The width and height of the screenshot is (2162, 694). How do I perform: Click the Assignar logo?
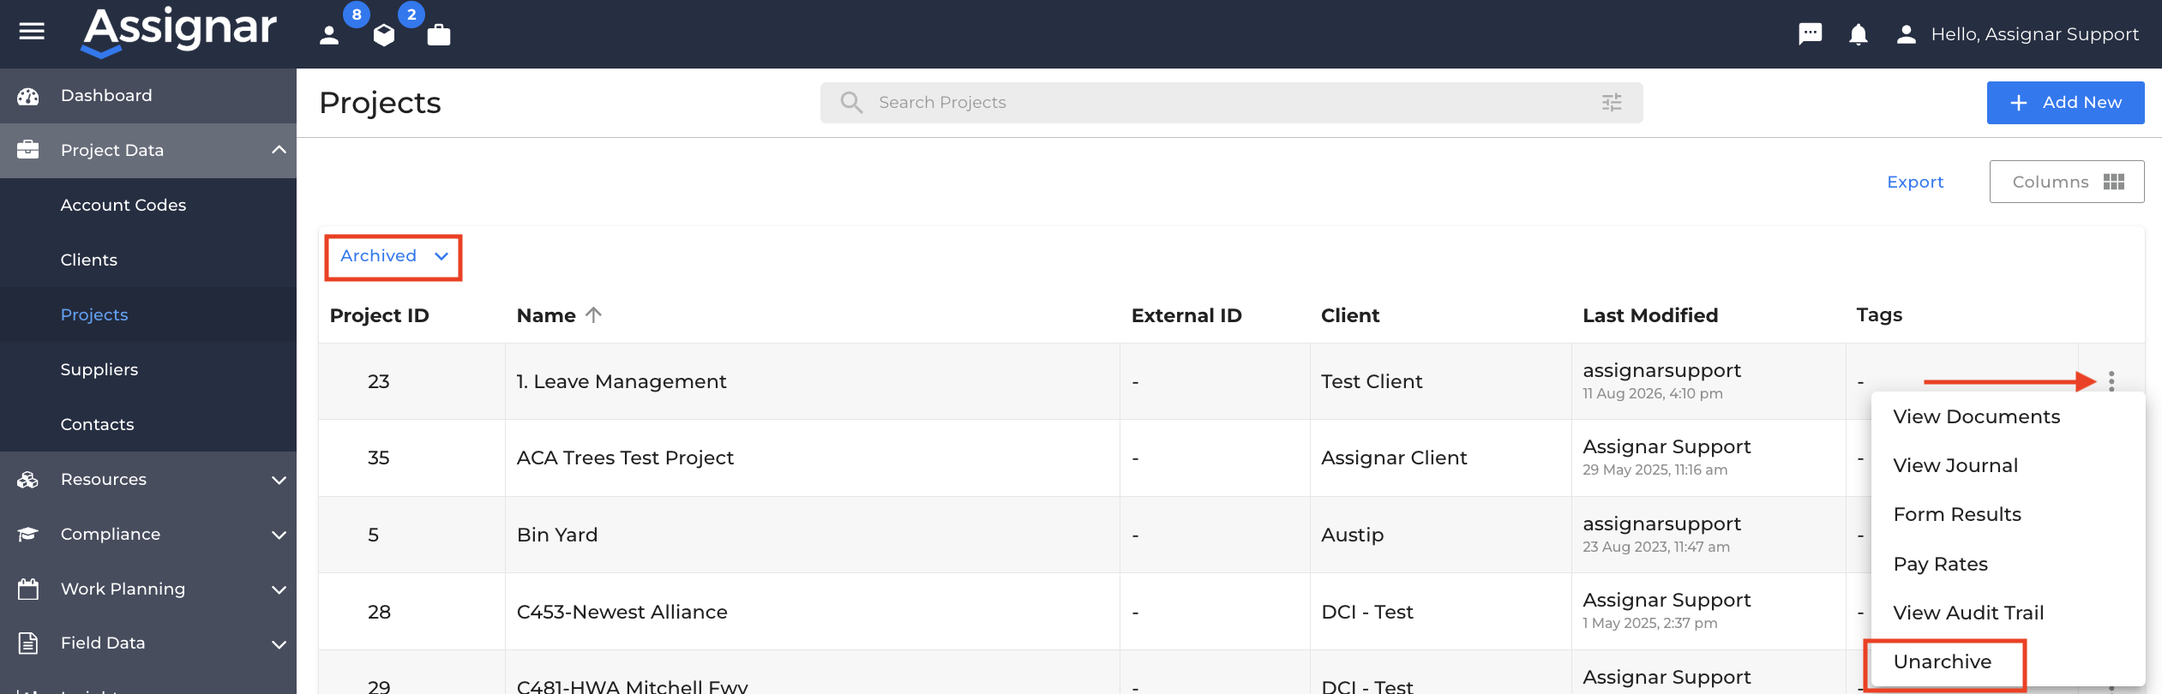[x=179, y=33]
